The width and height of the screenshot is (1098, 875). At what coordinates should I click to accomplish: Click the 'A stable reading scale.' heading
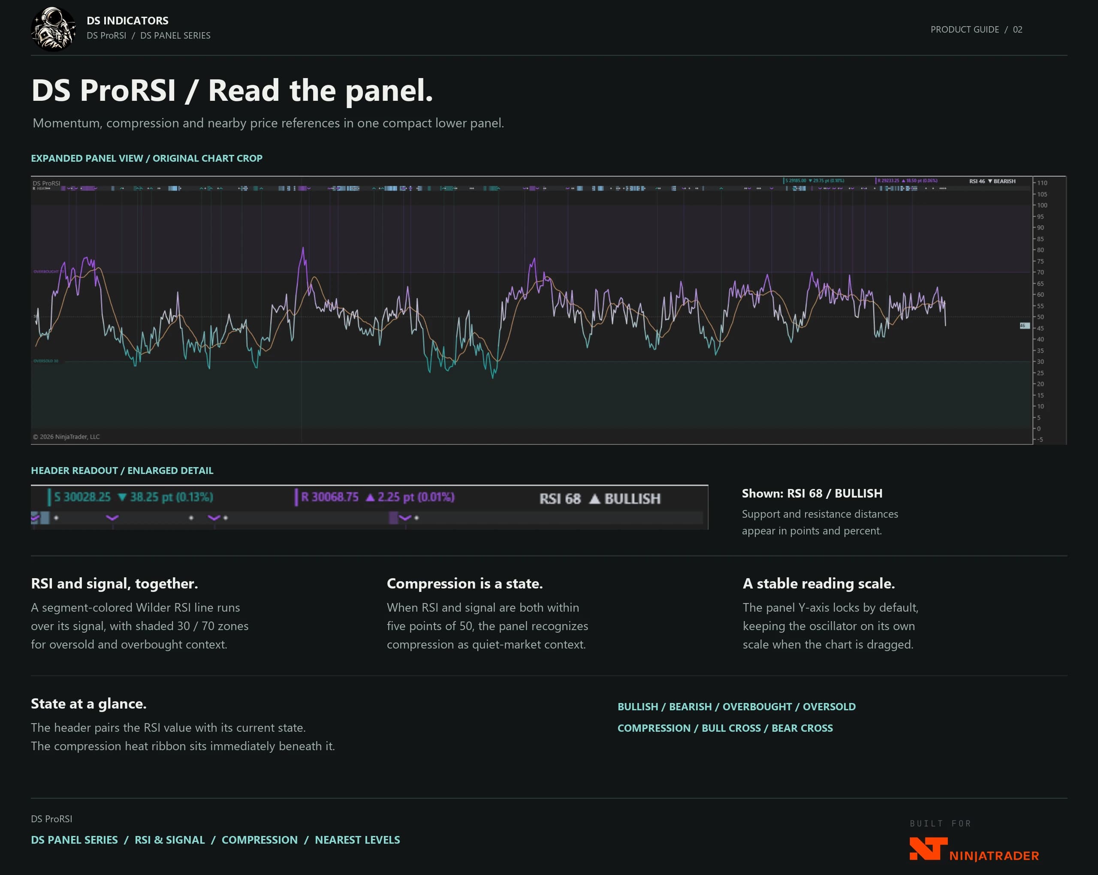pyautogui.click(x=819, y=584)
